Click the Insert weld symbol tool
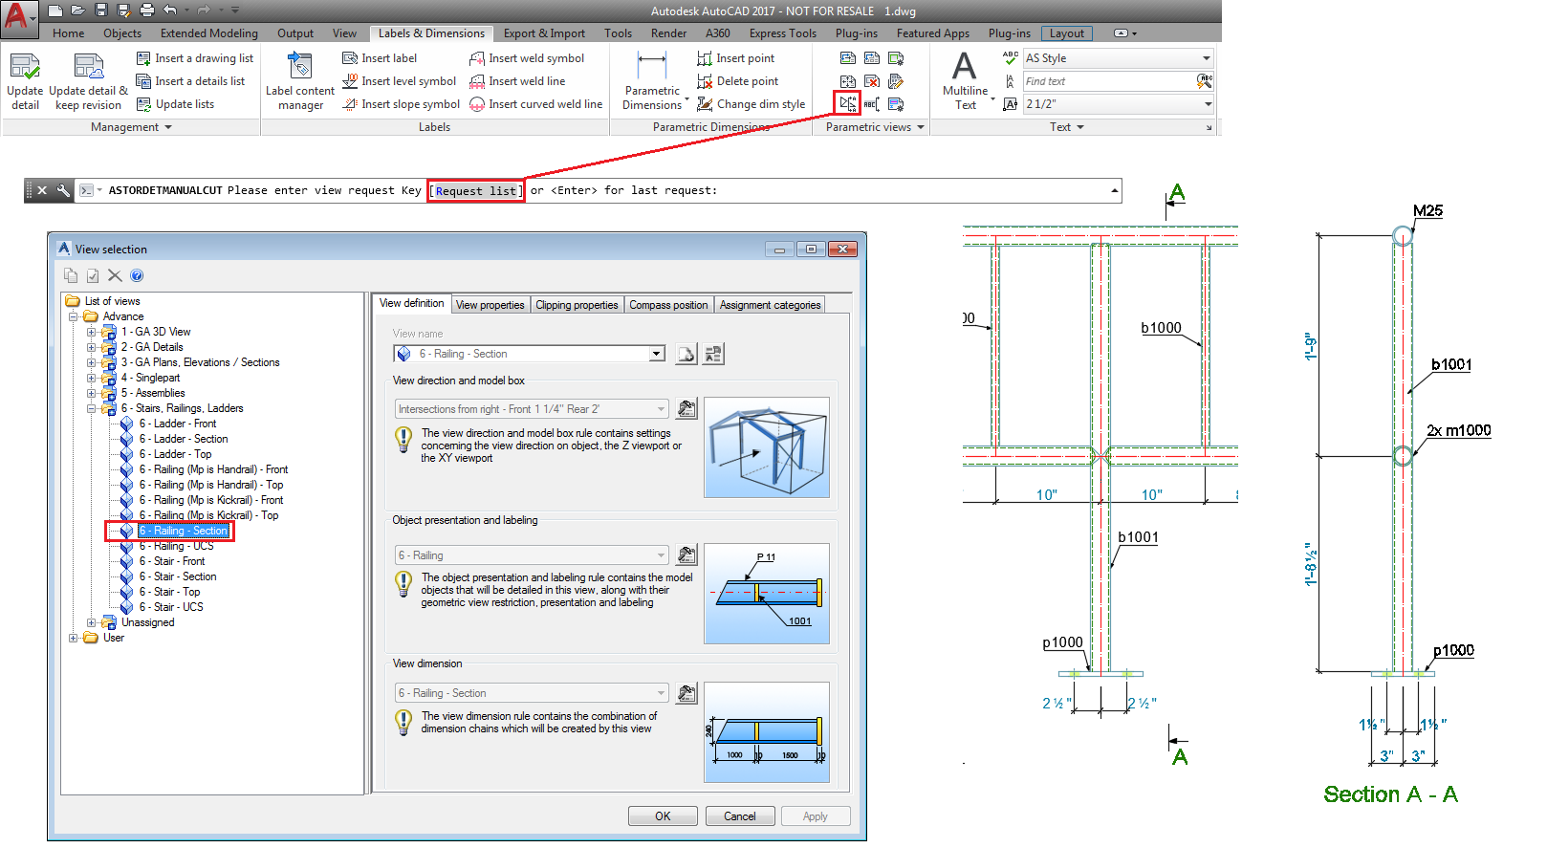 527,58
